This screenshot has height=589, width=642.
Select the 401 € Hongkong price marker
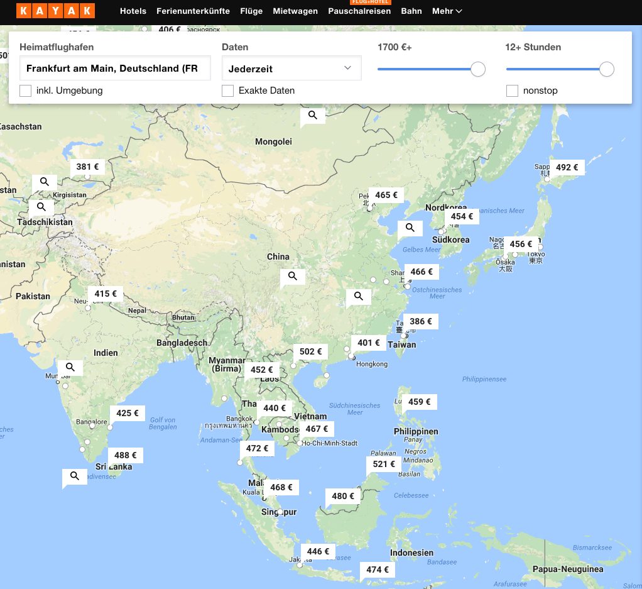[x=369, y=343]
